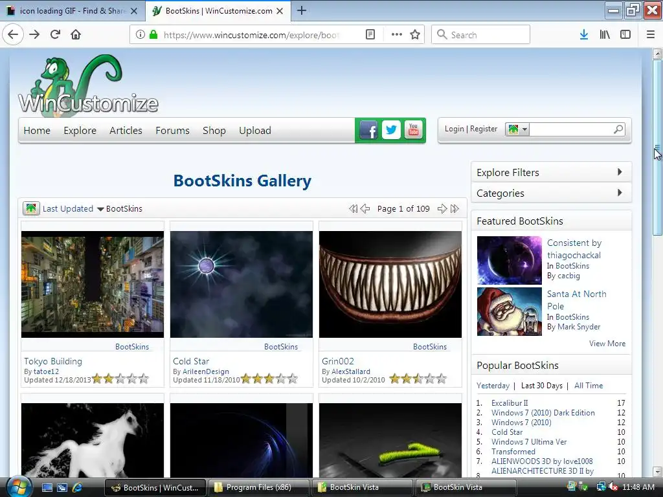
Task: Click the gallery home icon beside Last Updated
Action: point(31,208)
